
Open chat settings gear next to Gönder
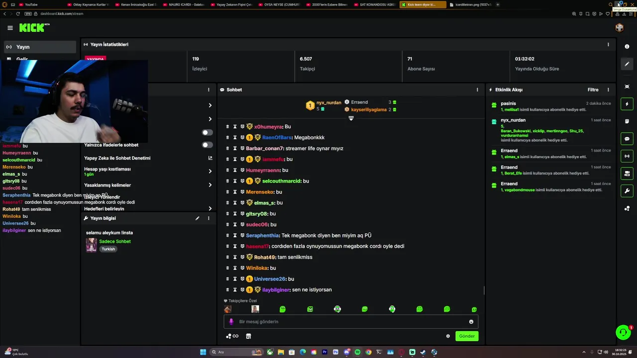click(x=448, y=336)
